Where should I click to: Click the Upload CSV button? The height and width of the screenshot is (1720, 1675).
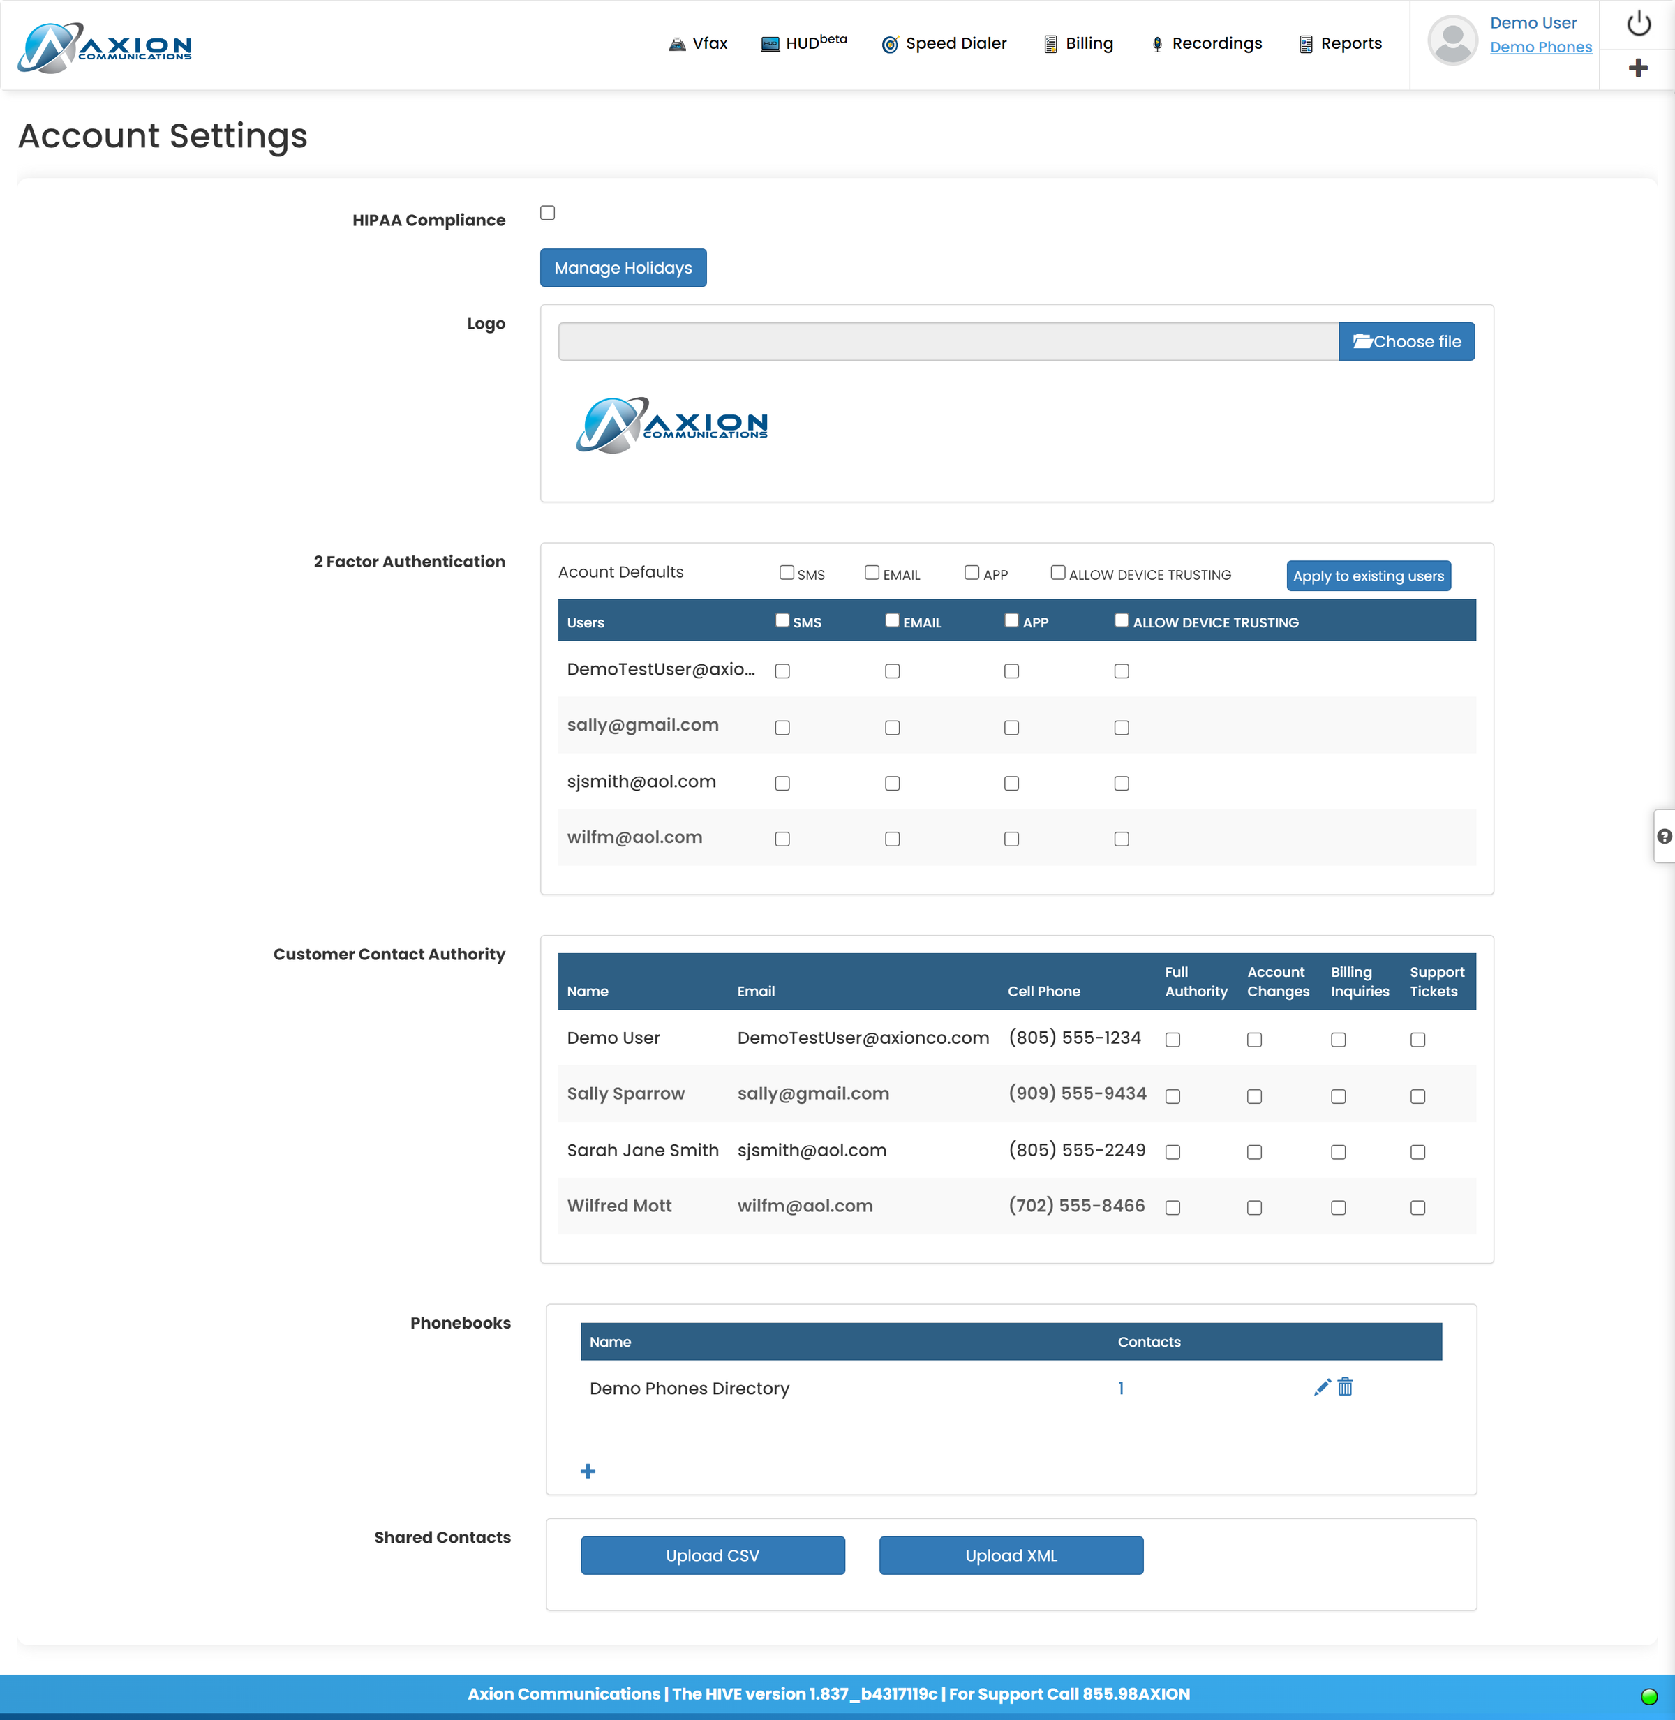tap(713, 1555)
